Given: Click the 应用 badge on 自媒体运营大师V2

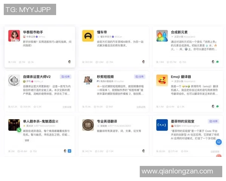Looking at the screenshot, I should click(x=66, y=77).
